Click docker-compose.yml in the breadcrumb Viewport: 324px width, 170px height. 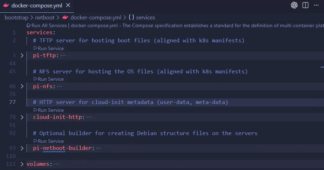(96, 18)
